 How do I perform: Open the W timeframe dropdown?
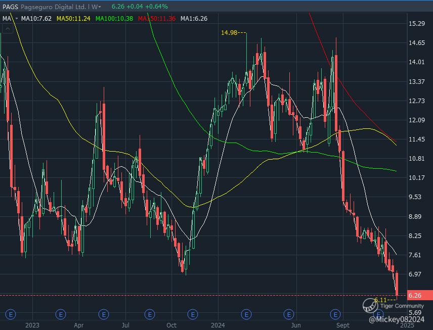pyautogui.click(x=96, y=7)
